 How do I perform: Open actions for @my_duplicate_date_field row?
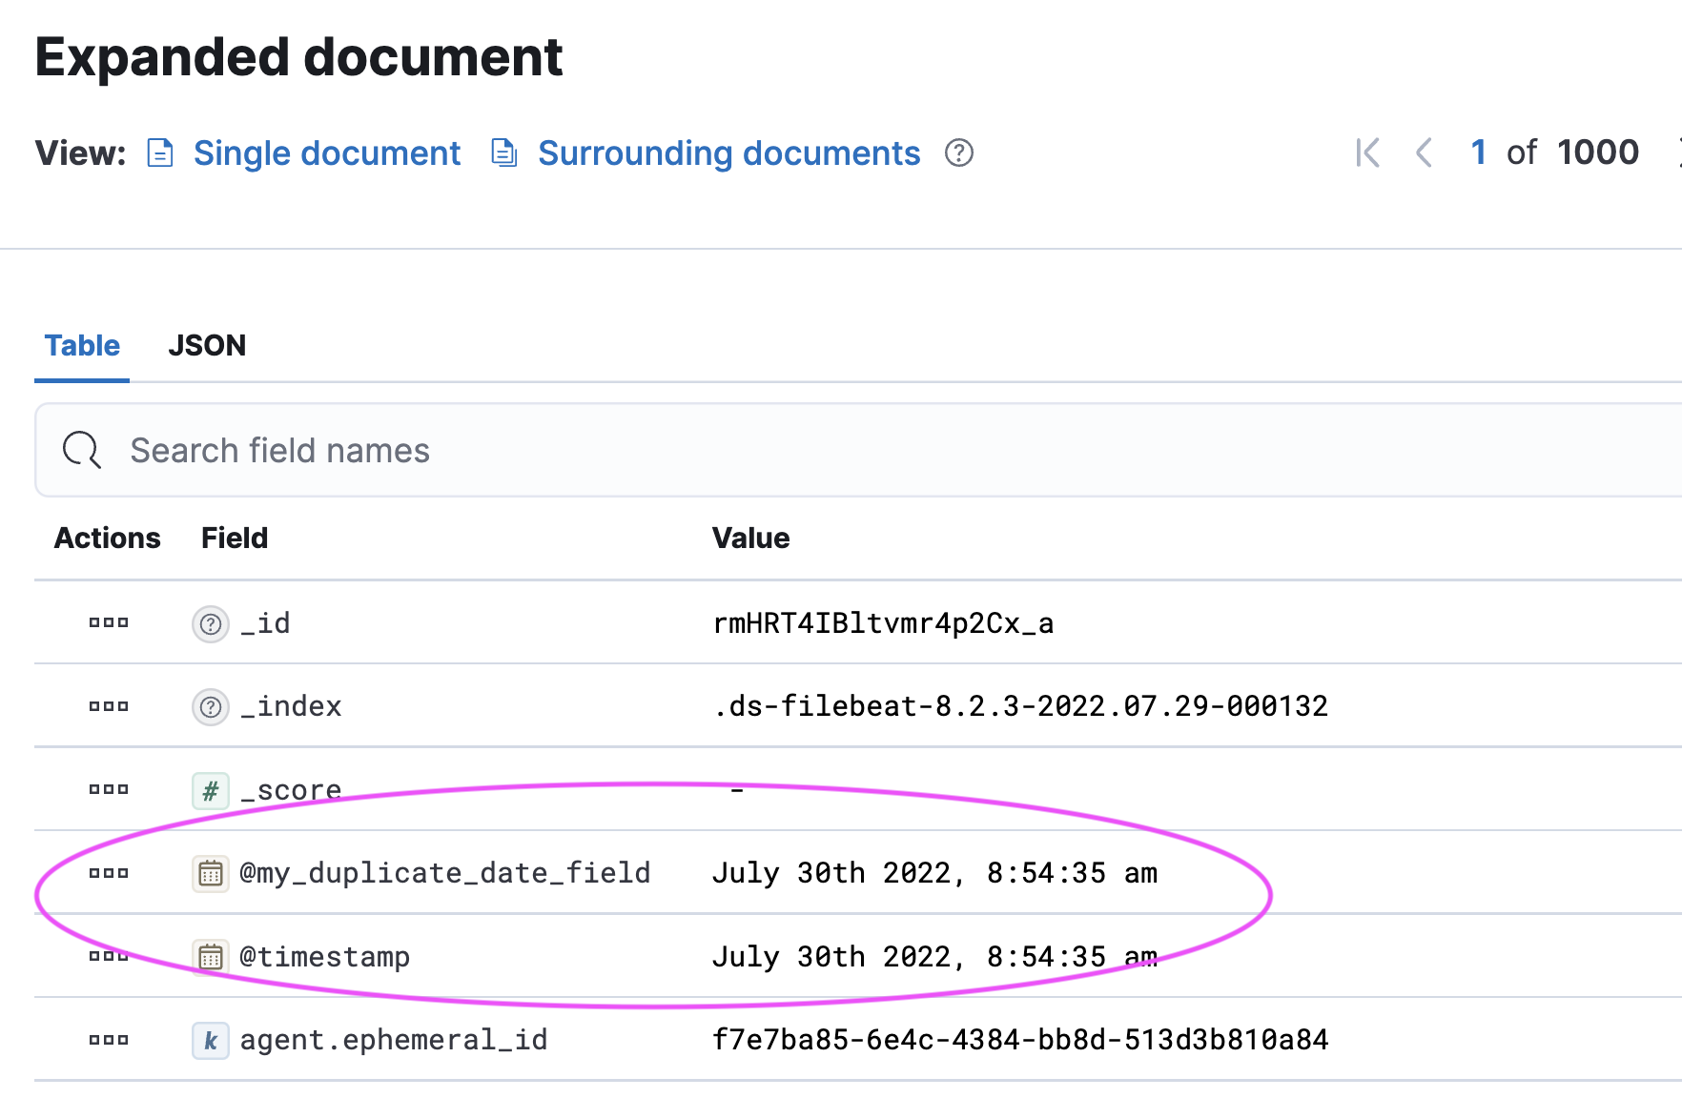click(109, 873)
